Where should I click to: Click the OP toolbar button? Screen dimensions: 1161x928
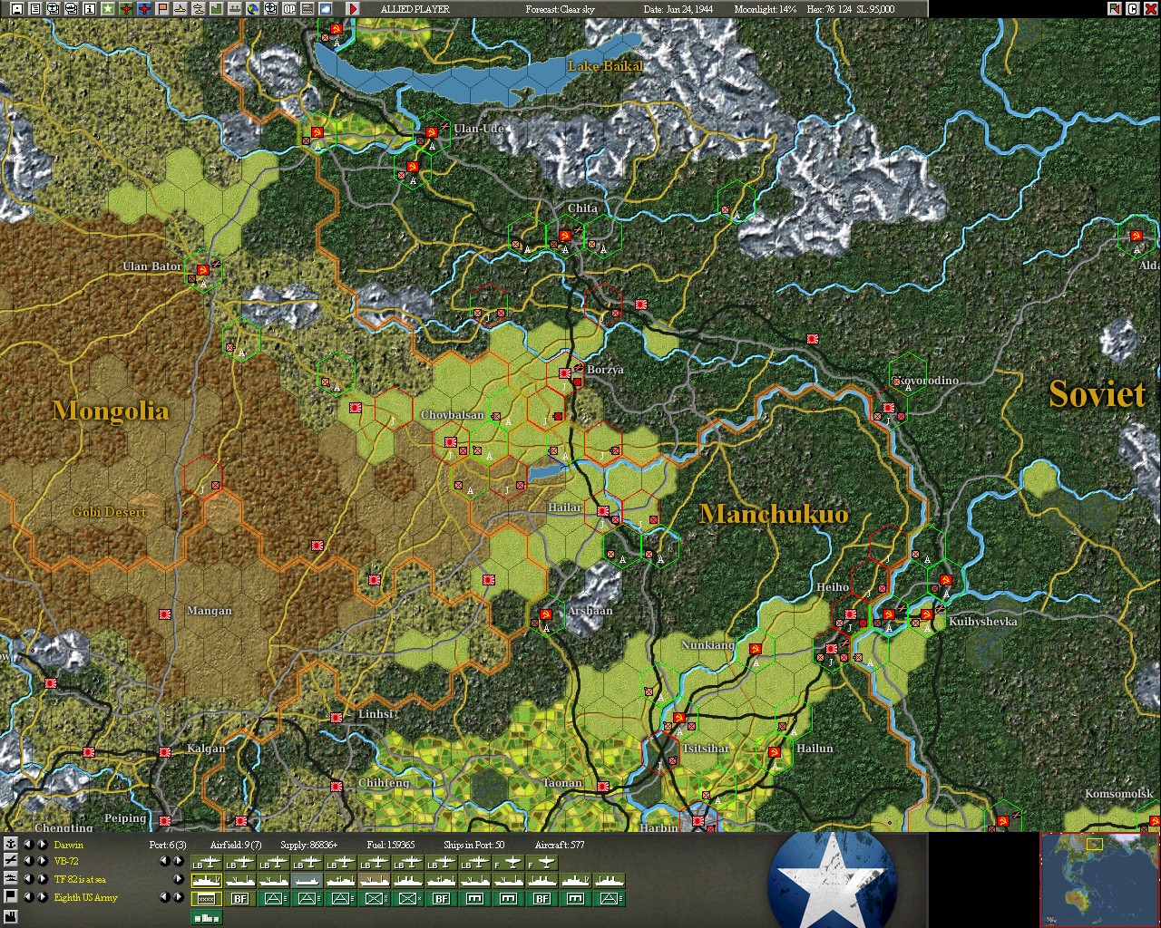pos(289,9)
